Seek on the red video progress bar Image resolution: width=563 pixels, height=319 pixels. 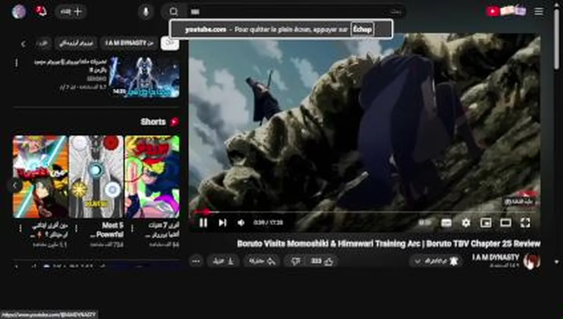coord(364,212)
